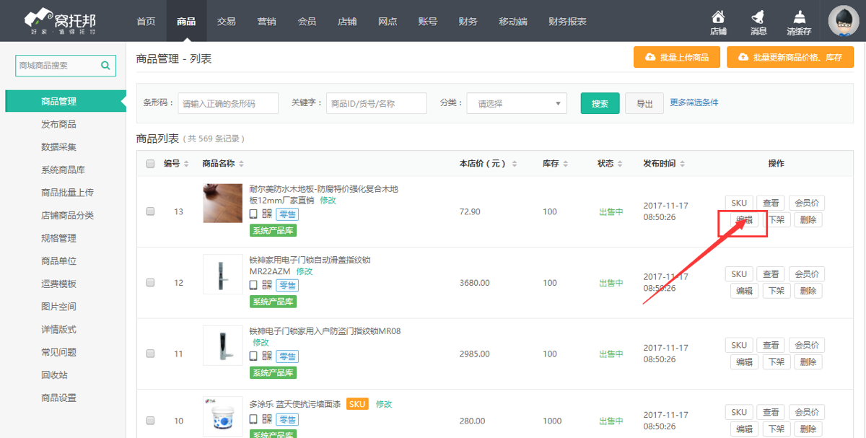Open 数据采集 in the sidebar
Viewport: 866px width, 438px height.
coord(58,147)
